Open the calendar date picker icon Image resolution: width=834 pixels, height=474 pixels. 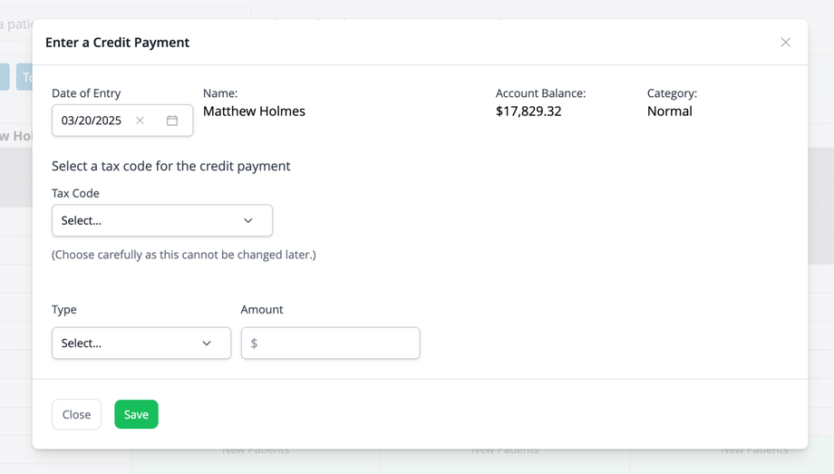(x=172, y=121)
